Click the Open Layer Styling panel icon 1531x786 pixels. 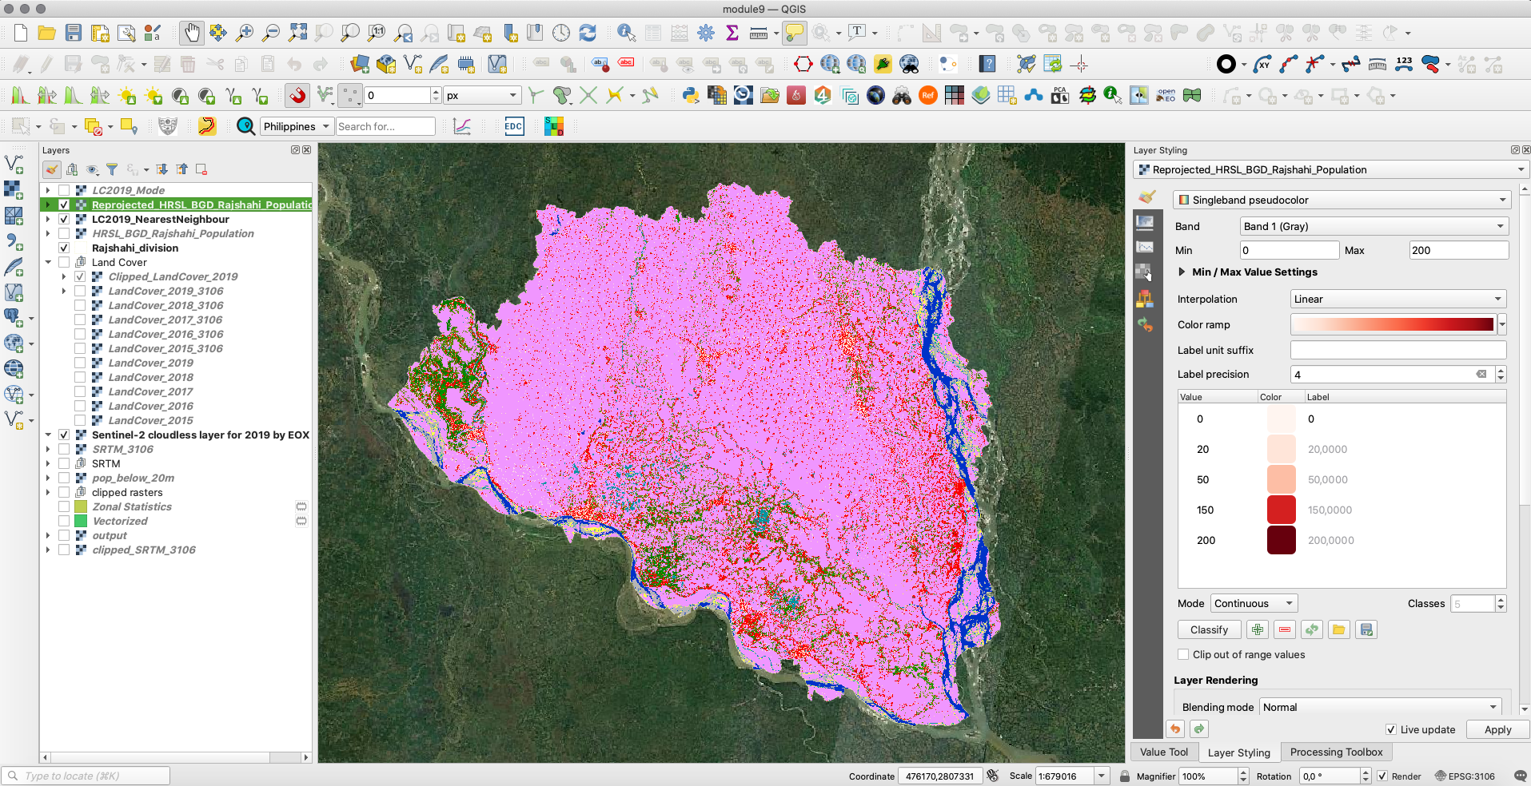52,169
